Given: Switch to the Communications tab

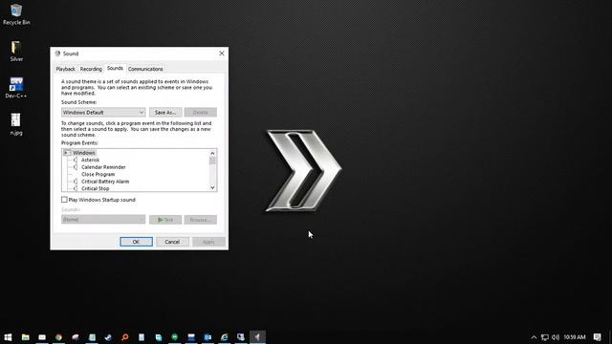Looking at the screenshot, I should click(x=145, y=69).
